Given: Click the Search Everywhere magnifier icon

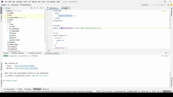Looking at the screenshot, I should pyautogui.click(x=168, y=5).
